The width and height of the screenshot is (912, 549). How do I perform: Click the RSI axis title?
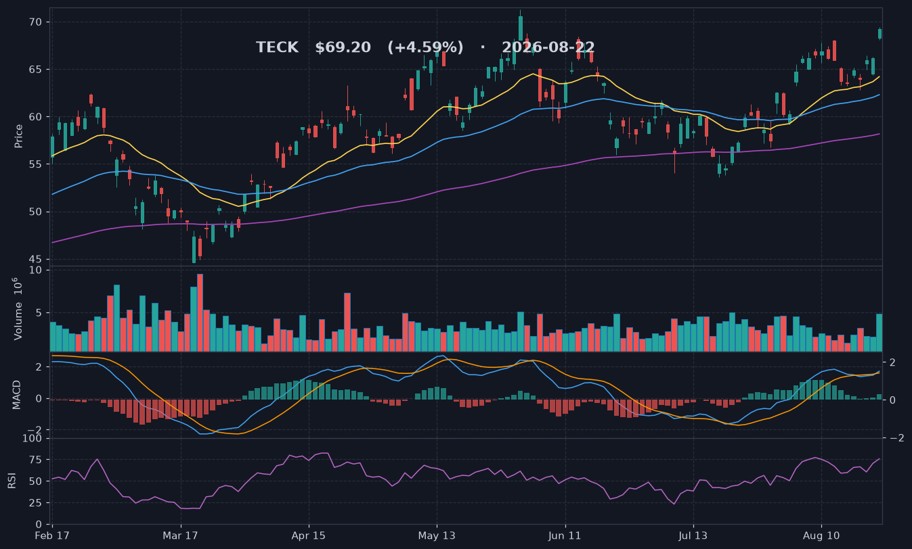coord(12,481)
